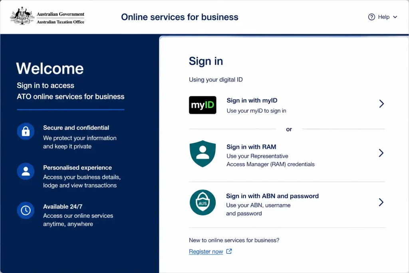Follow the Register now link
Viewport: 409px width, 273px height.
(x=206, y=251)
